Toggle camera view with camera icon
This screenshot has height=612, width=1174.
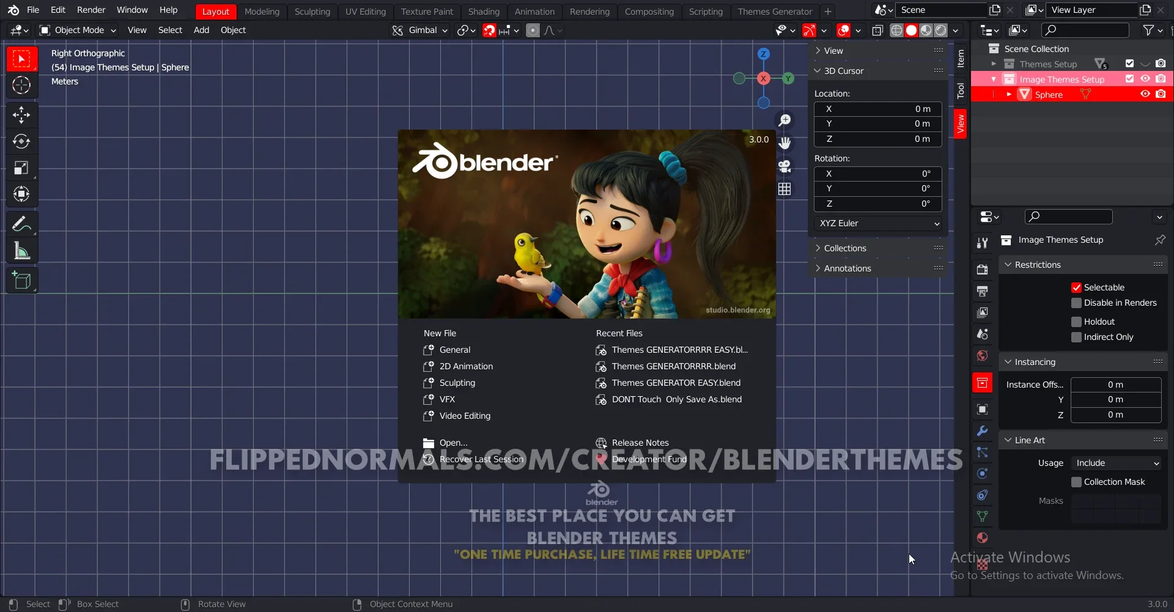click(785, 166)
